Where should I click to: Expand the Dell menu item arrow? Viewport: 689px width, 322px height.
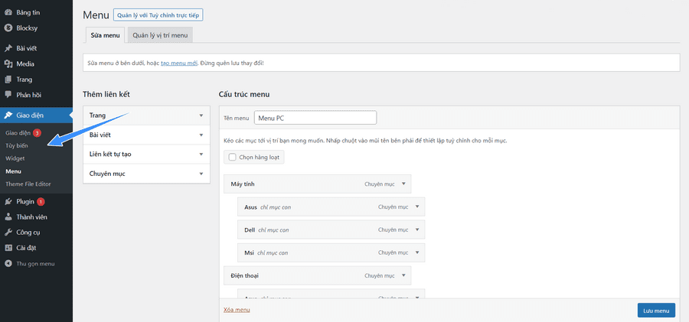[x=417, y=229]
